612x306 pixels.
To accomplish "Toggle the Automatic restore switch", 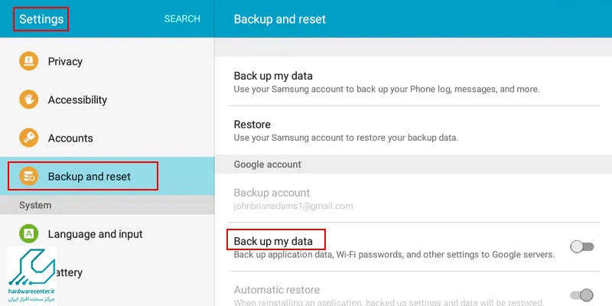I will [x=582, y=295].
